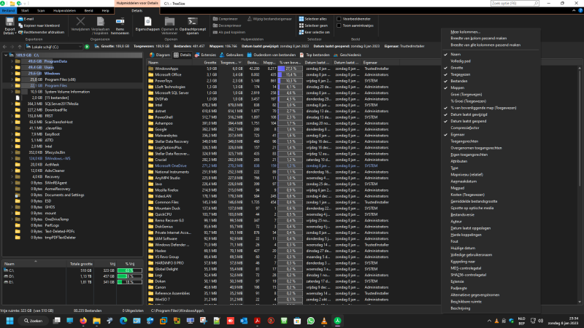Click the Export Details icon
This screenshot has height=328, width=584.
coord(8,25)
